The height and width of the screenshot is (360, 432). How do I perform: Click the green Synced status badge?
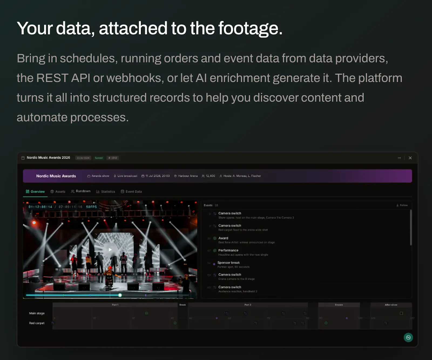click(x=99, y=158)
